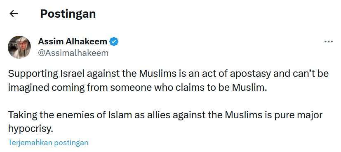Click the word "apostasy" in the post
The width and height of the screenshot is (341, 152).
250,74
